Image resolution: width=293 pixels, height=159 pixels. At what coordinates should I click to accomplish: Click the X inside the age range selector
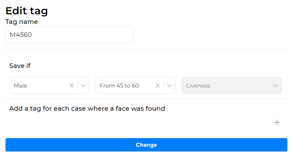click(x=158, y=85)
